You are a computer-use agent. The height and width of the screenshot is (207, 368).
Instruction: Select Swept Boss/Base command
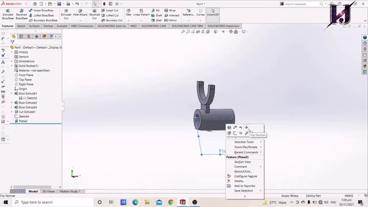(x=41, y=10)
